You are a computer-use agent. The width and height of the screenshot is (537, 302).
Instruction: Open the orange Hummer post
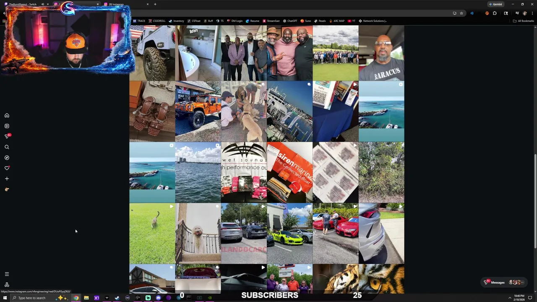point(198,112)
